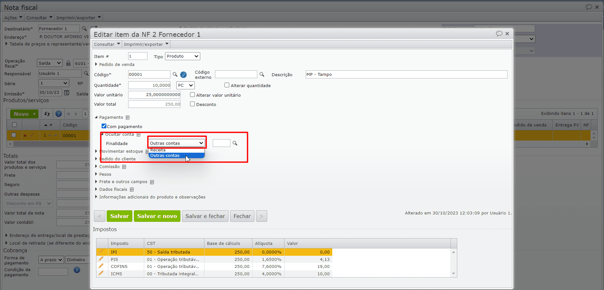Click the Quantidade input field
This screenshot has width=604, height=290.
tap(149, 85)
